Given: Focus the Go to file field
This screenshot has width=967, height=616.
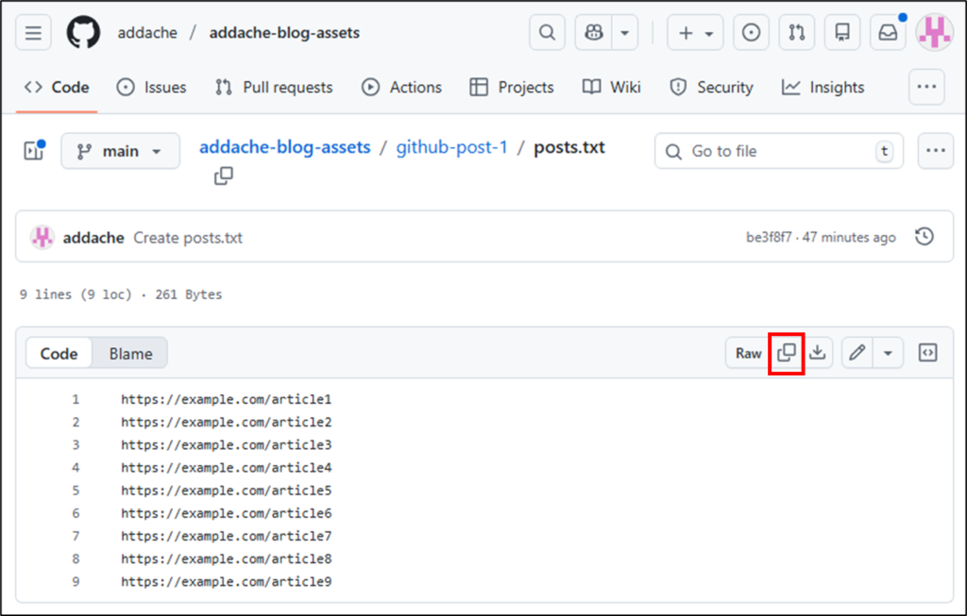Looking at the screenshot, I should pos(778,151).
